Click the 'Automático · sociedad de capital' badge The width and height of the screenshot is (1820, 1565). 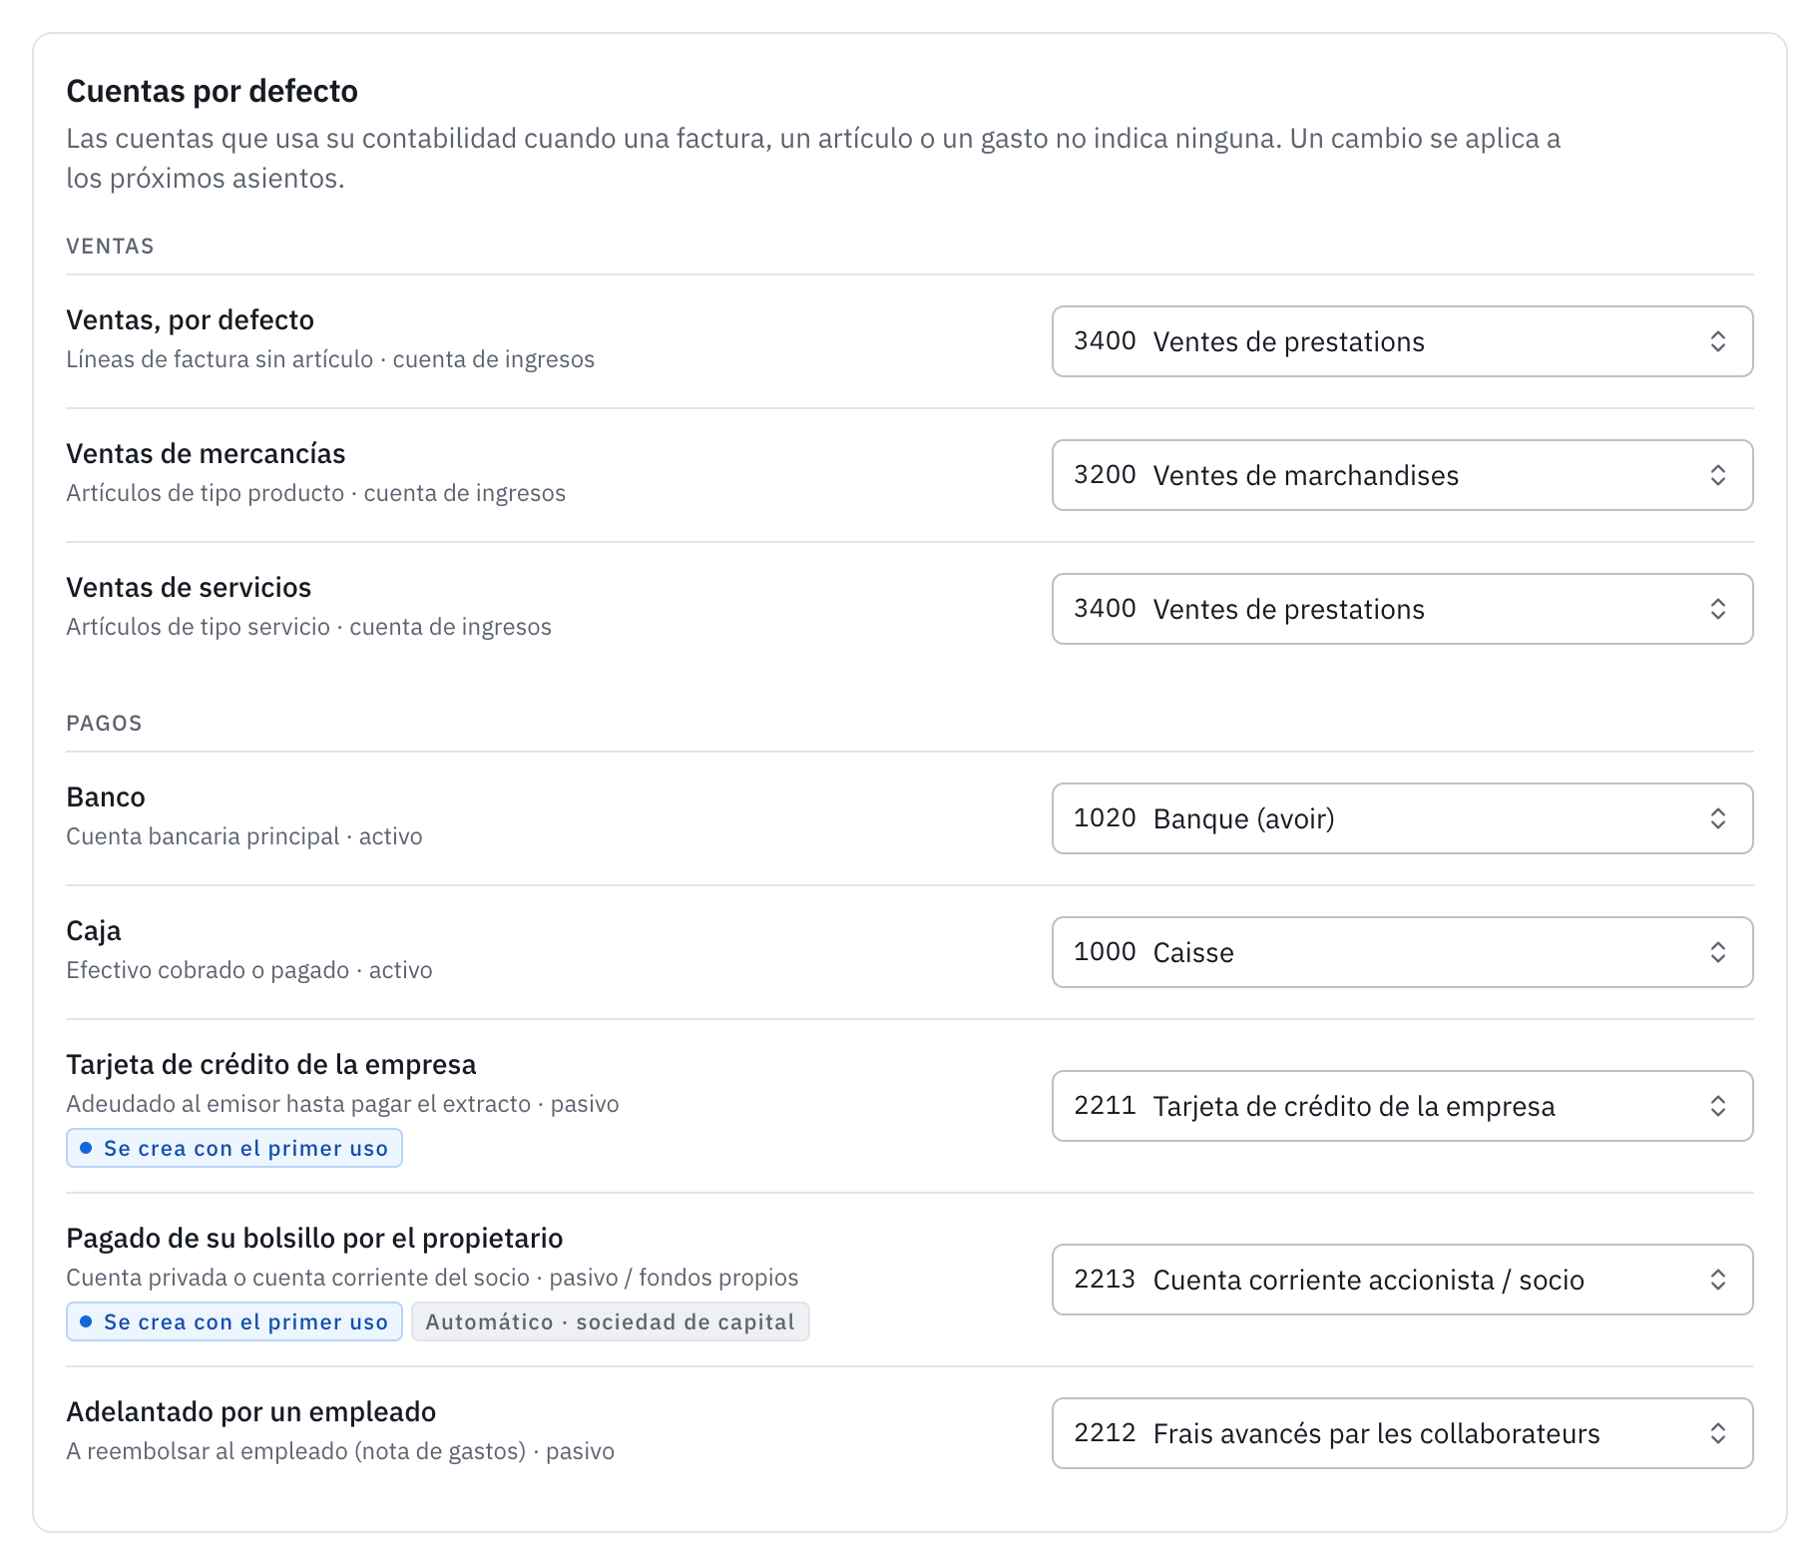click(x=610, y=1321)
